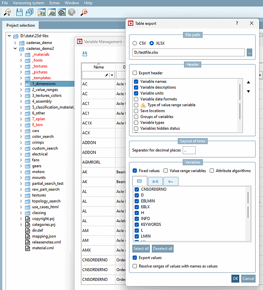This screenshot has width=263, height=290.
Task: Click the first green-arrows update window icon
Action: (41, 12)
